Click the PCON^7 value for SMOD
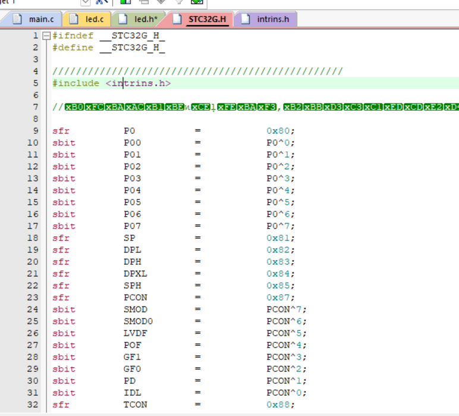This screenshot has height=416, width=459. click(287, 309)
